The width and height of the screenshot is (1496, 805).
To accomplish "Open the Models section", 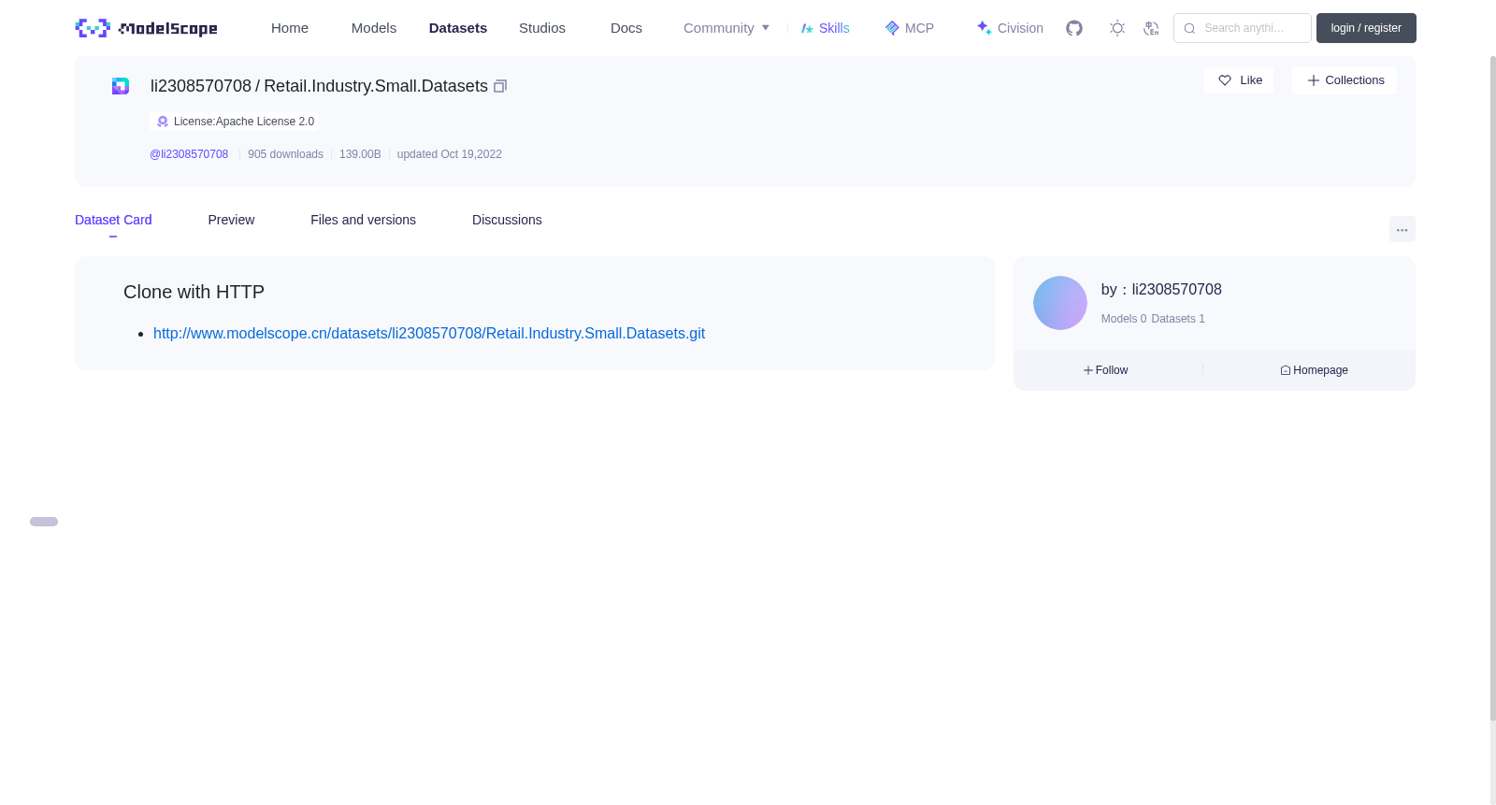I will tap(374, 28).
